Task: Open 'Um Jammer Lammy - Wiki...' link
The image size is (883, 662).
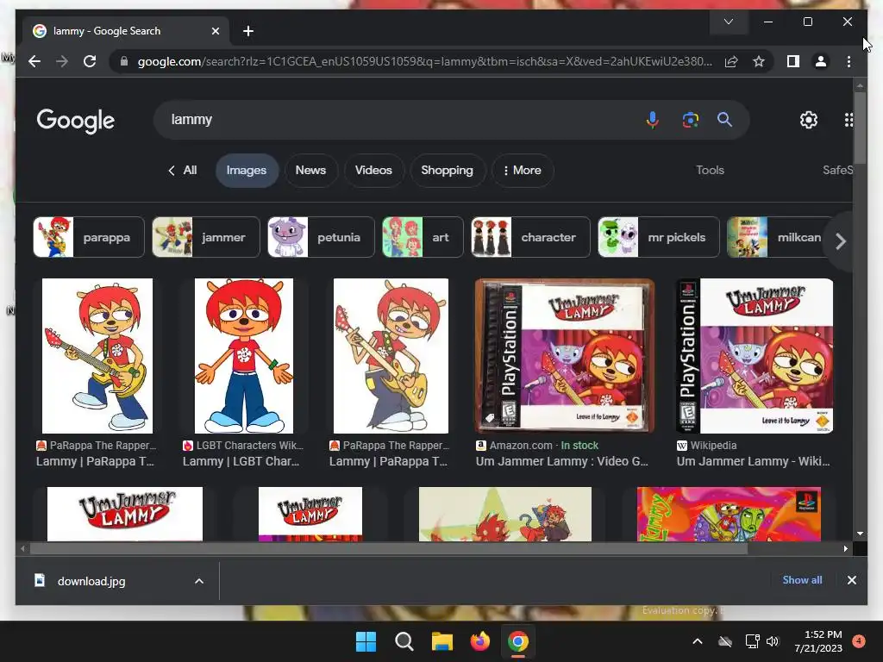Action: [x=753, y=462]
